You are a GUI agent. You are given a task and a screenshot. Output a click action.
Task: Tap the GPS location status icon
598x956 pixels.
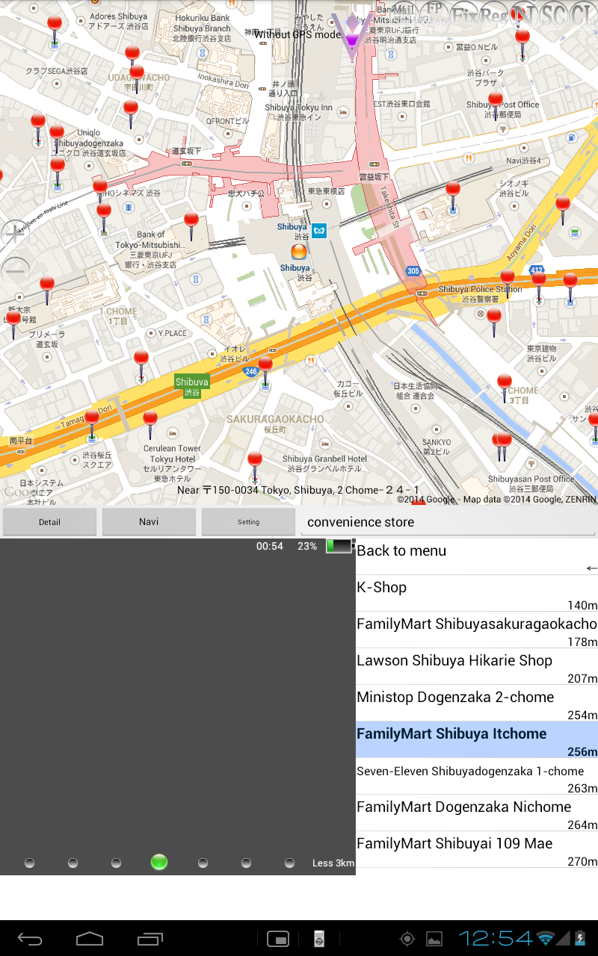[x=407, y=939]
